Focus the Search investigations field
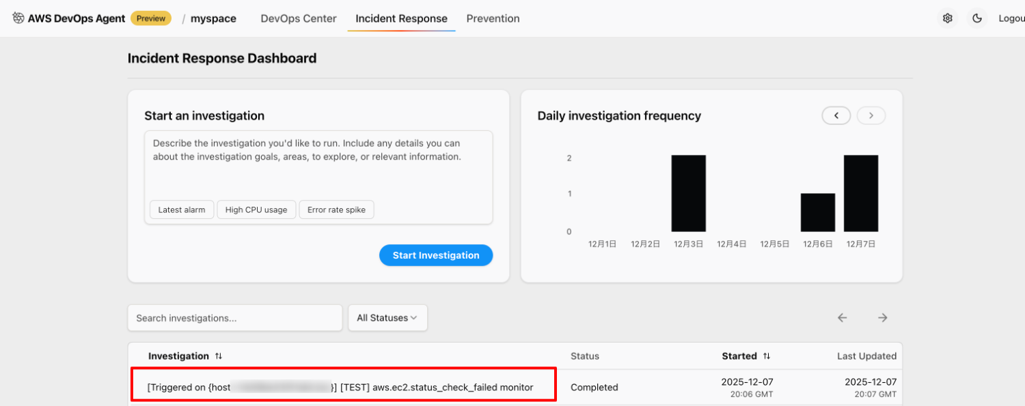1025x406 pixels. [235, 318]
